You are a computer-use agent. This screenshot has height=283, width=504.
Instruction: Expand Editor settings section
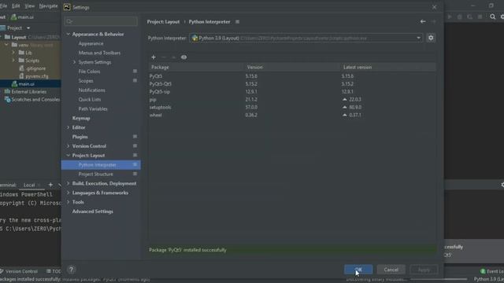click(x=69, y=127)
